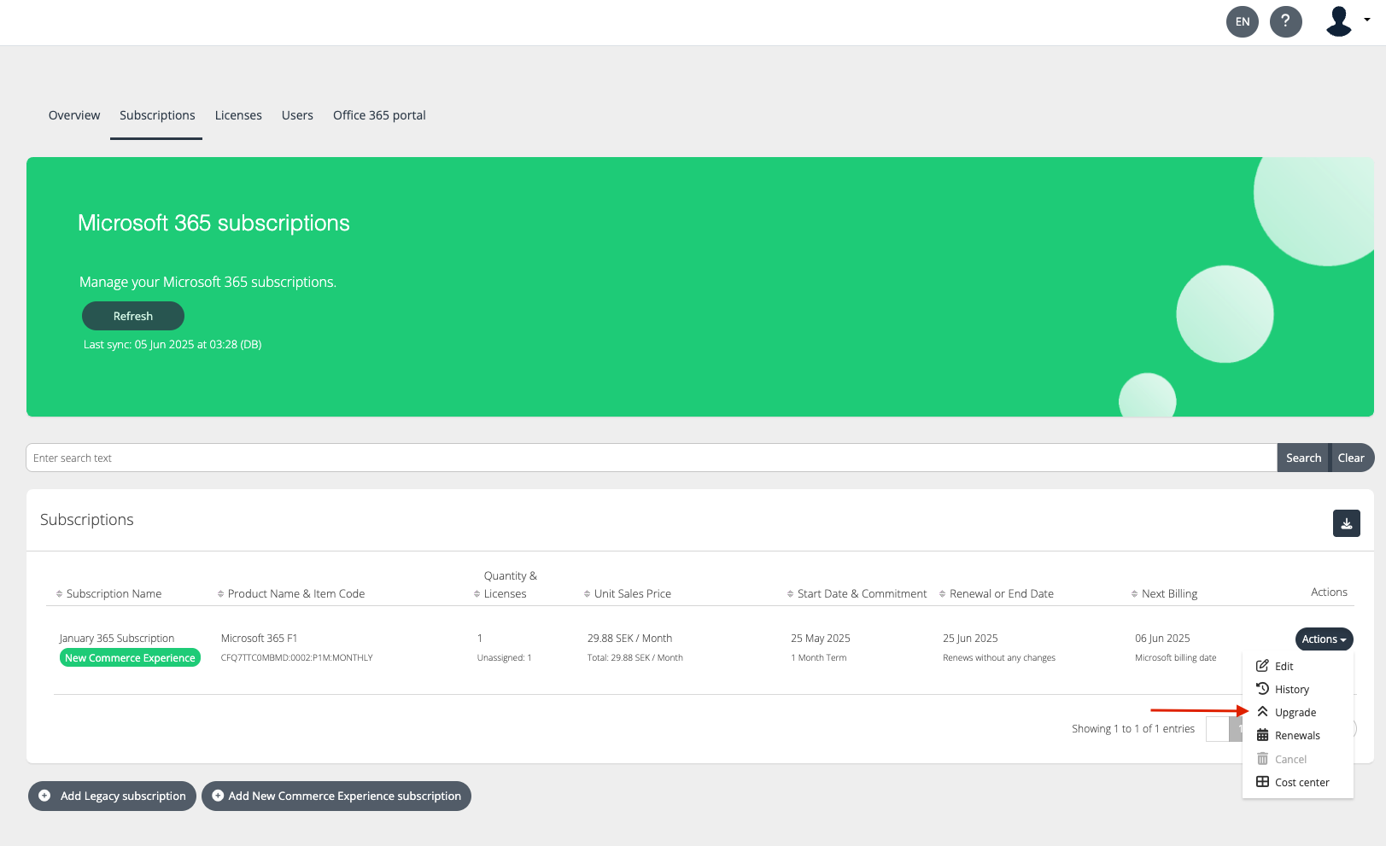Sort by Next Billing column

(x=1169, y=593)
